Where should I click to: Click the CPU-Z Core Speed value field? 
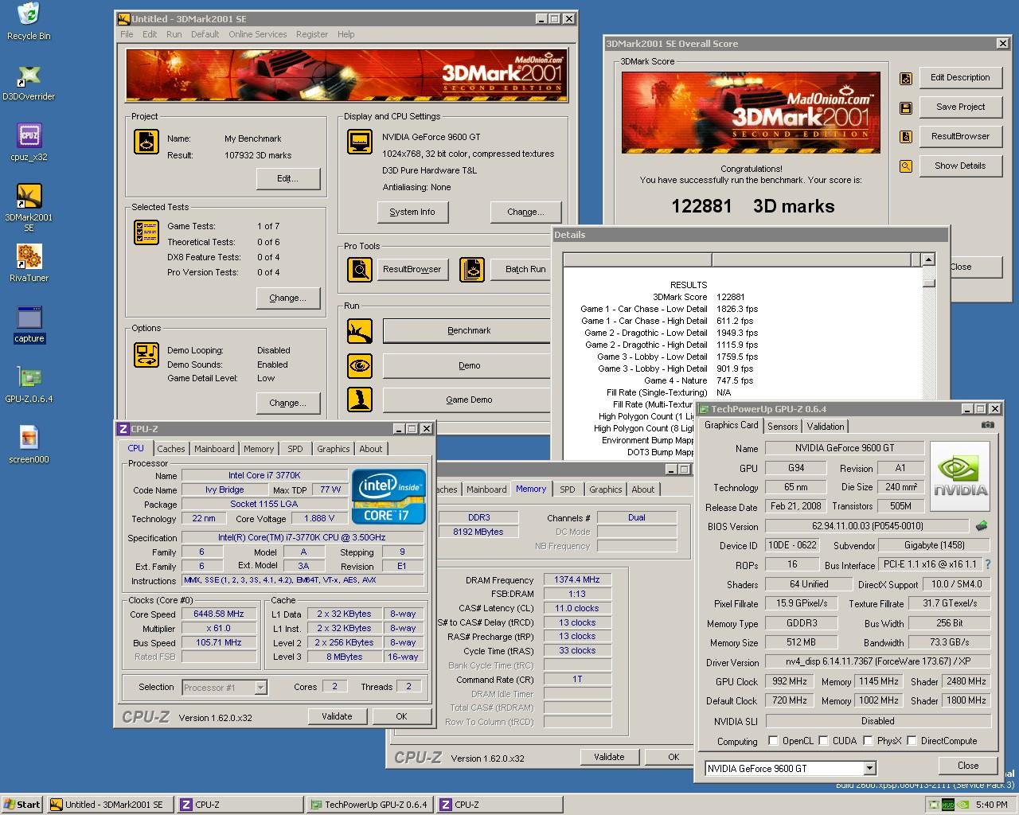coord(218,614)
